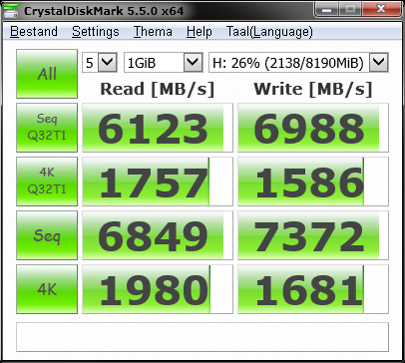Run the Seq benchmark button
The height and width of the screenshot is (363, 405).
[x=47, y=235]
